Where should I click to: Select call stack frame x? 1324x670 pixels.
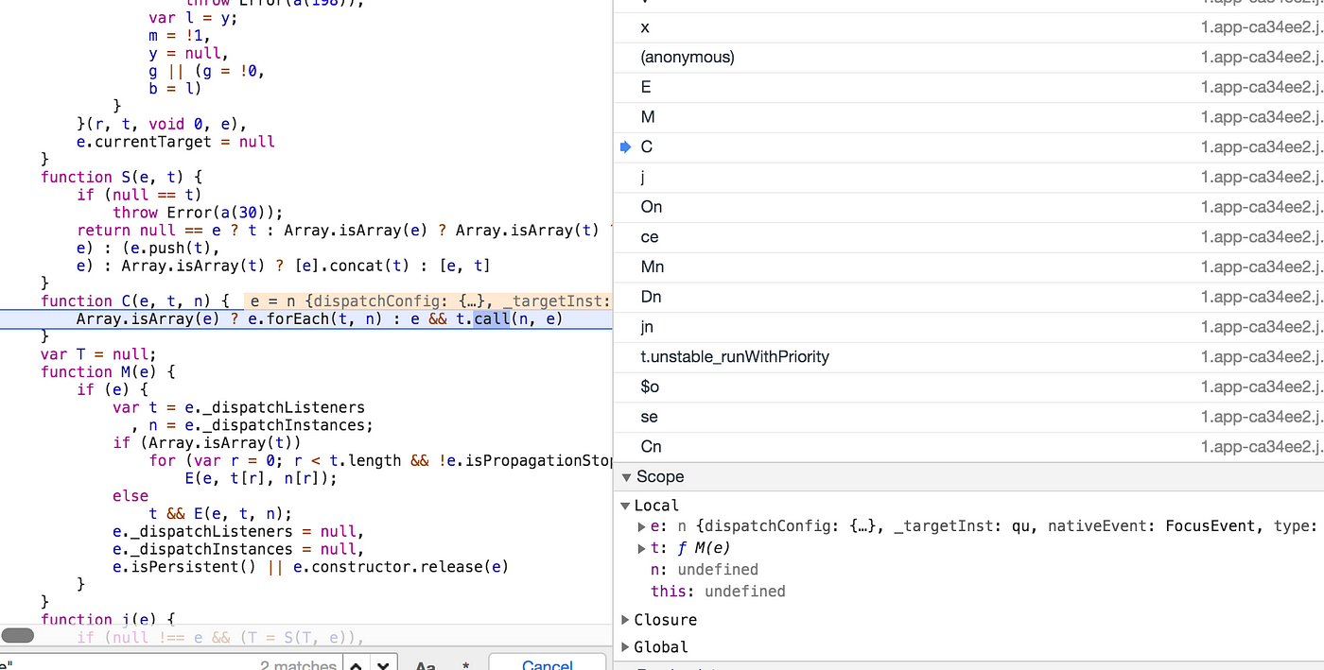coord(968,27)
